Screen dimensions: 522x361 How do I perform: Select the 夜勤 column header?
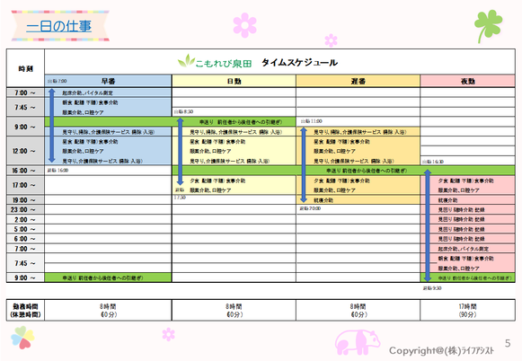coord(467,81)
